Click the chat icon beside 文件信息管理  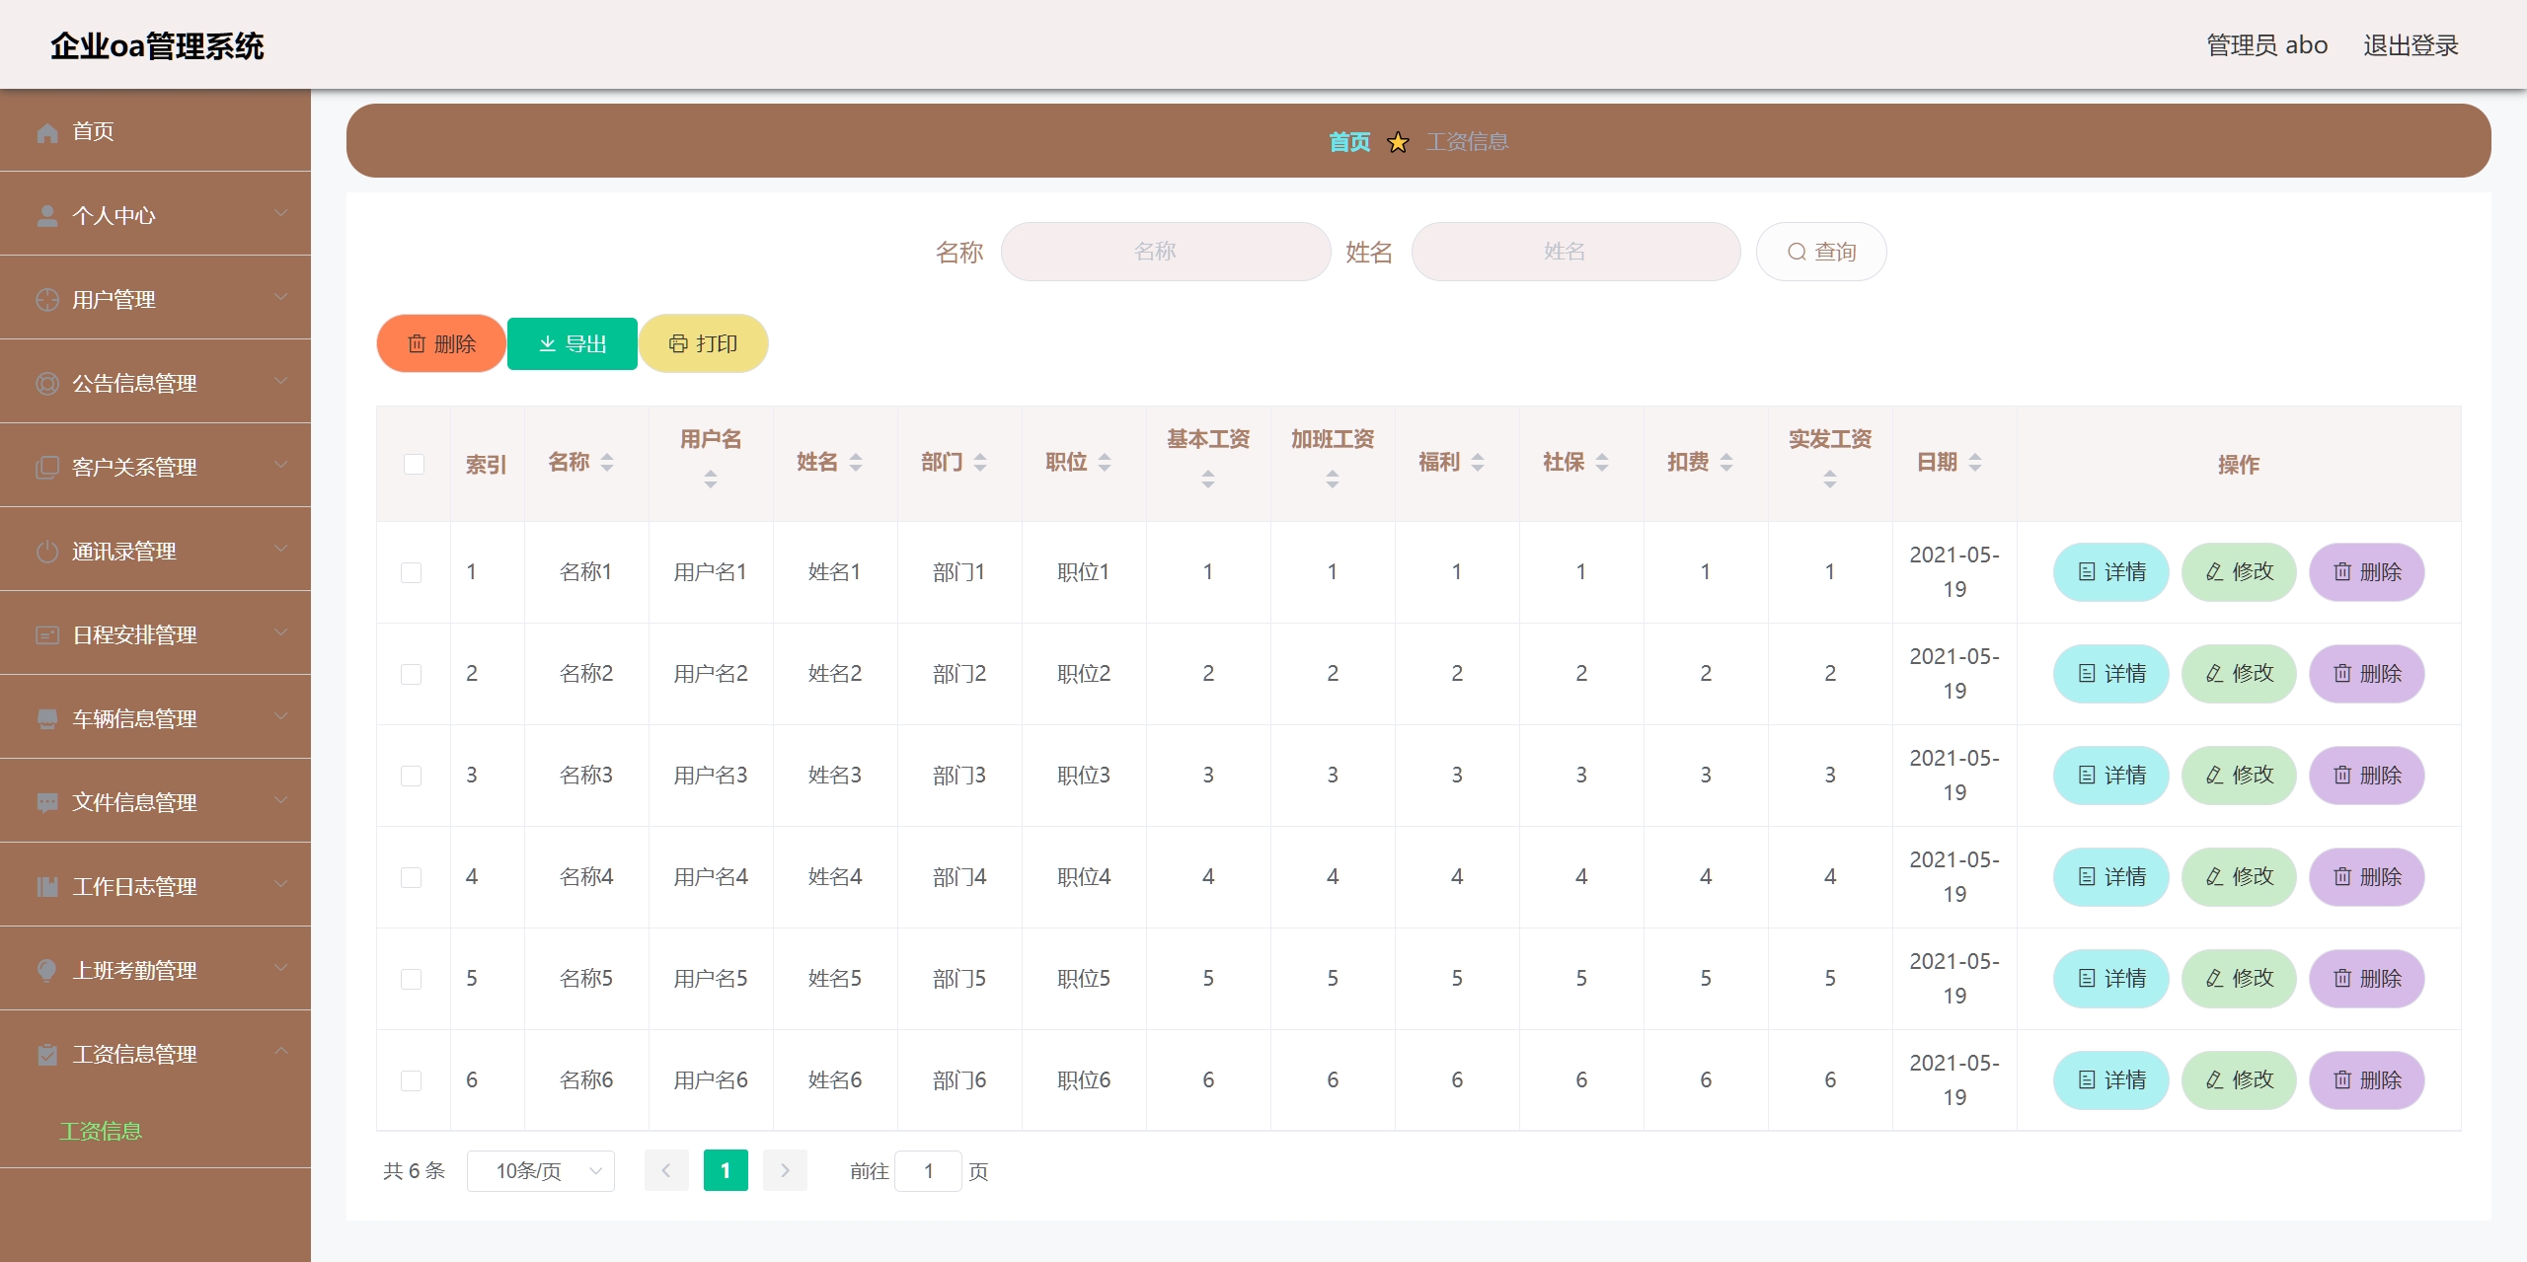47,803
